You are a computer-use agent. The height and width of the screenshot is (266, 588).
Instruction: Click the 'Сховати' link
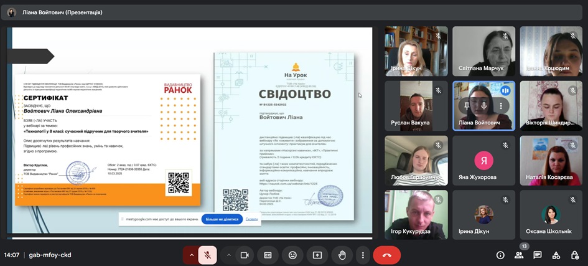251,219
